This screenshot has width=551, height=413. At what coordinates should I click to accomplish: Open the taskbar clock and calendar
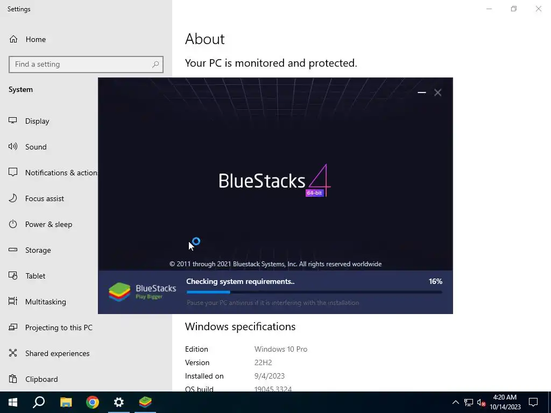[x=505, y=402]
